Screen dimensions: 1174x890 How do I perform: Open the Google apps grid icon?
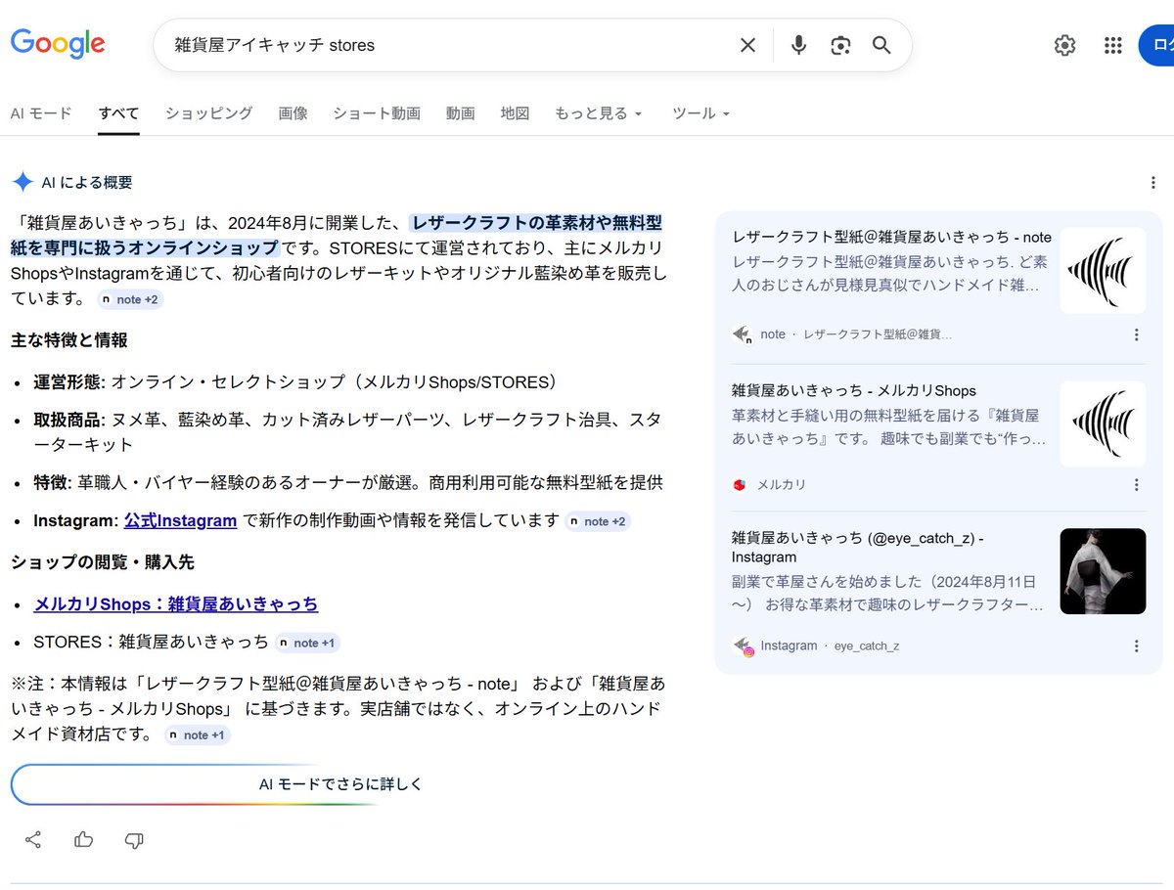(1112, 45)
